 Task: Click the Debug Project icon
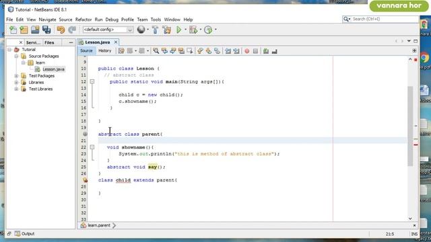193,30
